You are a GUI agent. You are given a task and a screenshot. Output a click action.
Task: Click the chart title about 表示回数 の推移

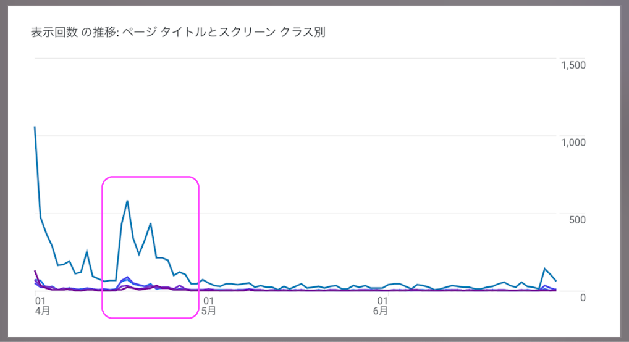tap(178, 33)
